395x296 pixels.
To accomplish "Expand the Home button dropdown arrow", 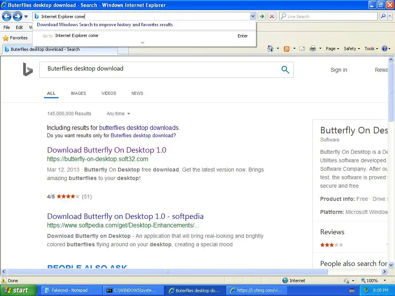I will point(278,49).
